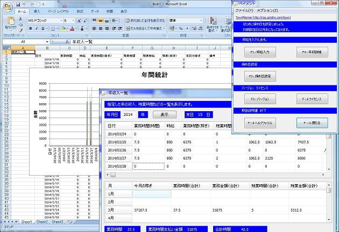Open the font color dropdown arrow

pyautogui.click(x=76, y=28)
